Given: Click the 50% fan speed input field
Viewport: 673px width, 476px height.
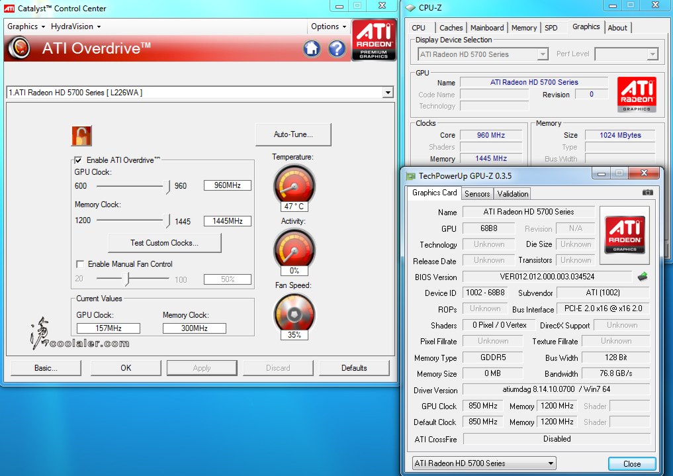Looking at the screenshot, I should 228,279.
